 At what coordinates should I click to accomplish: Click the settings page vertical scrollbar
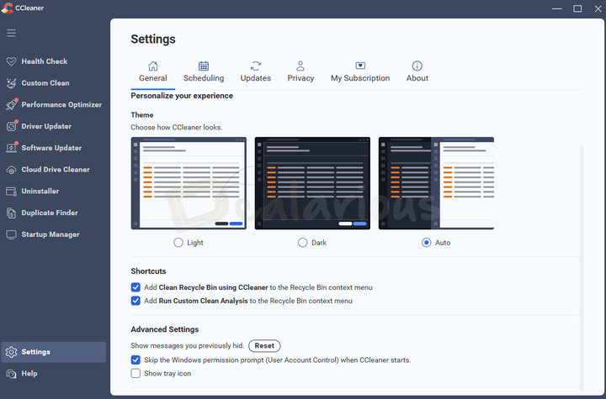(582, 266)
